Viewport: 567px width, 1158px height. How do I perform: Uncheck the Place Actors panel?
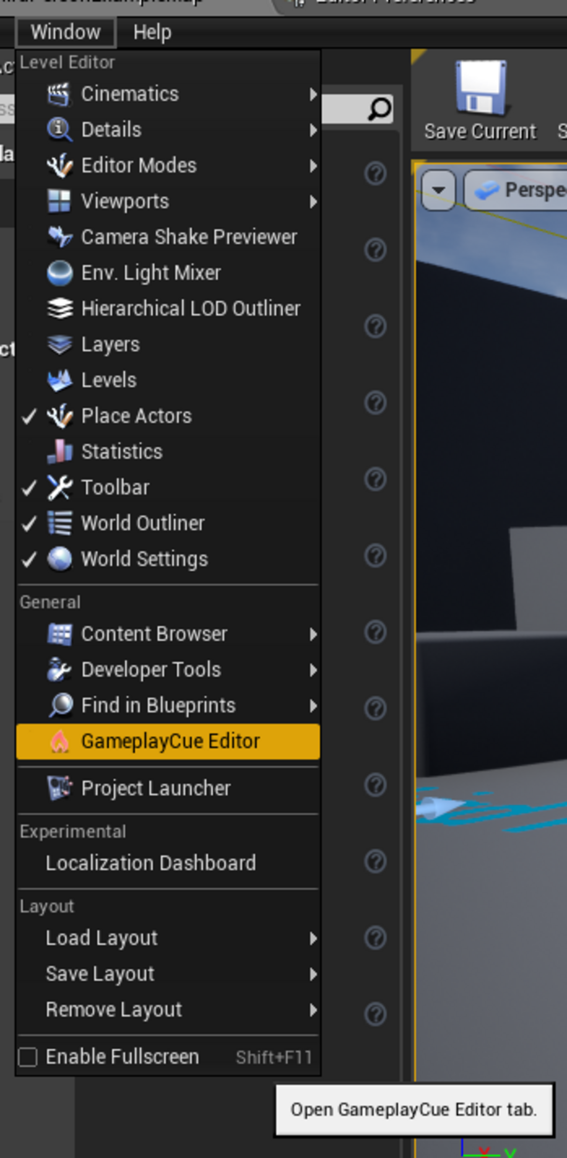pyautogui.click(x=168, y=416)
